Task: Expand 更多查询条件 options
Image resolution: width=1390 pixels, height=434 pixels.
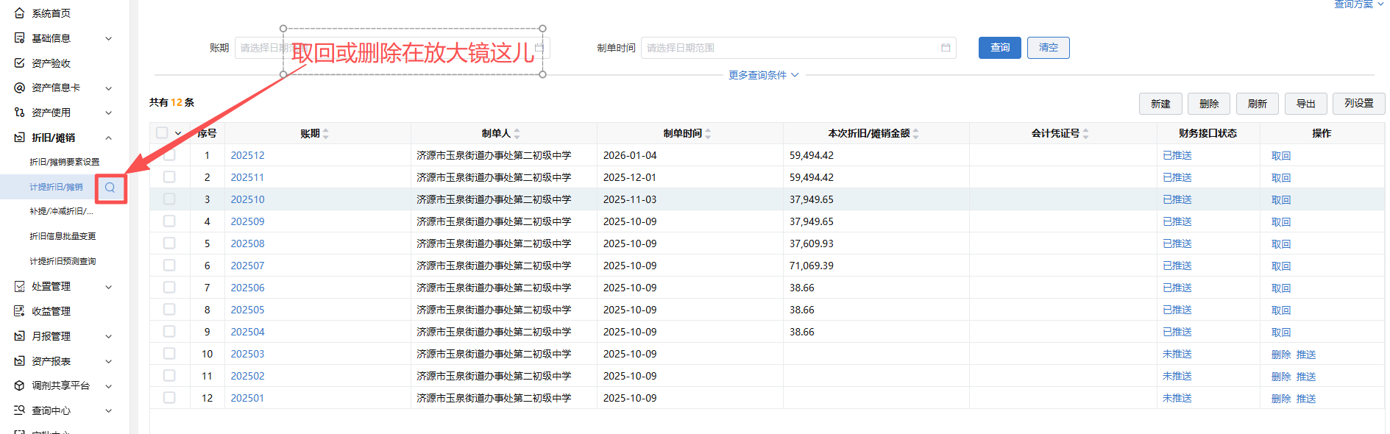Action: click(x=764, y=75)
